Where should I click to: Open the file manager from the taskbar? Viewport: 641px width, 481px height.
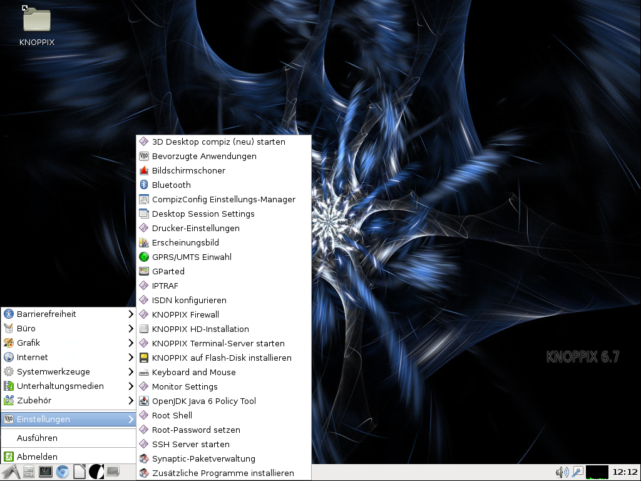click(29, 472)
